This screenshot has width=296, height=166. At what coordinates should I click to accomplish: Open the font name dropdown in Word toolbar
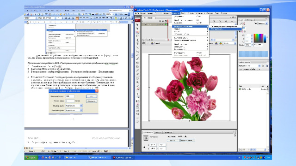[x=55, y=18]
